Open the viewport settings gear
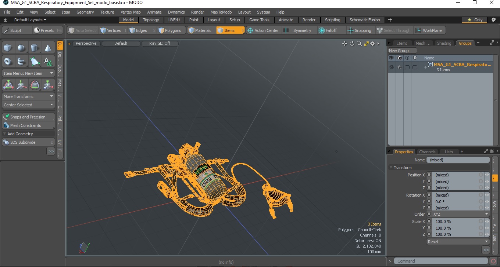 372,44
